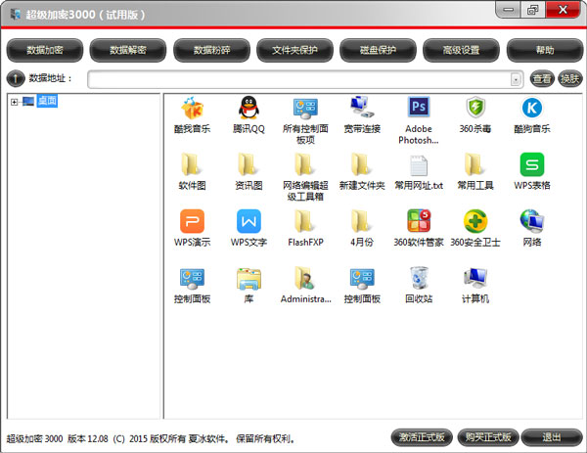Select the 常用网址.txt file
This screenshot has height=453, width=587.
click(x=419, y=165)
